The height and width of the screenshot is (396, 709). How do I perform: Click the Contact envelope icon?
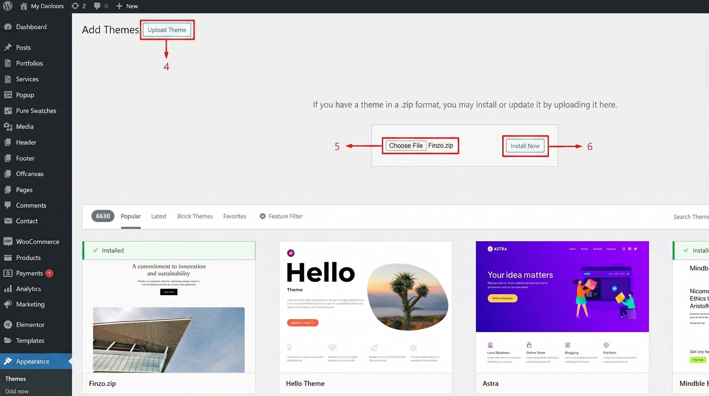(x=8, y=221)
